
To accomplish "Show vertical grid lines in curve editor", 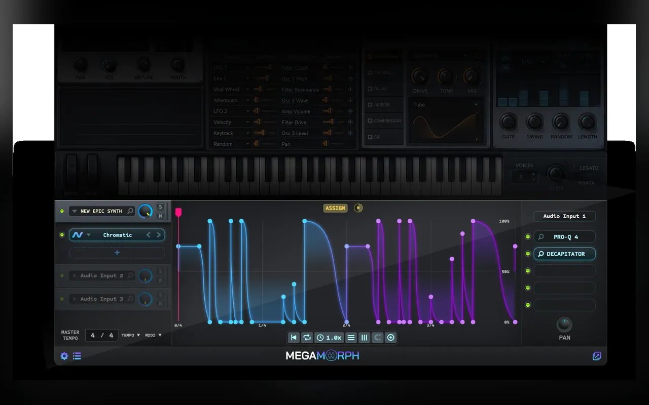I will [x=364, y=338].
